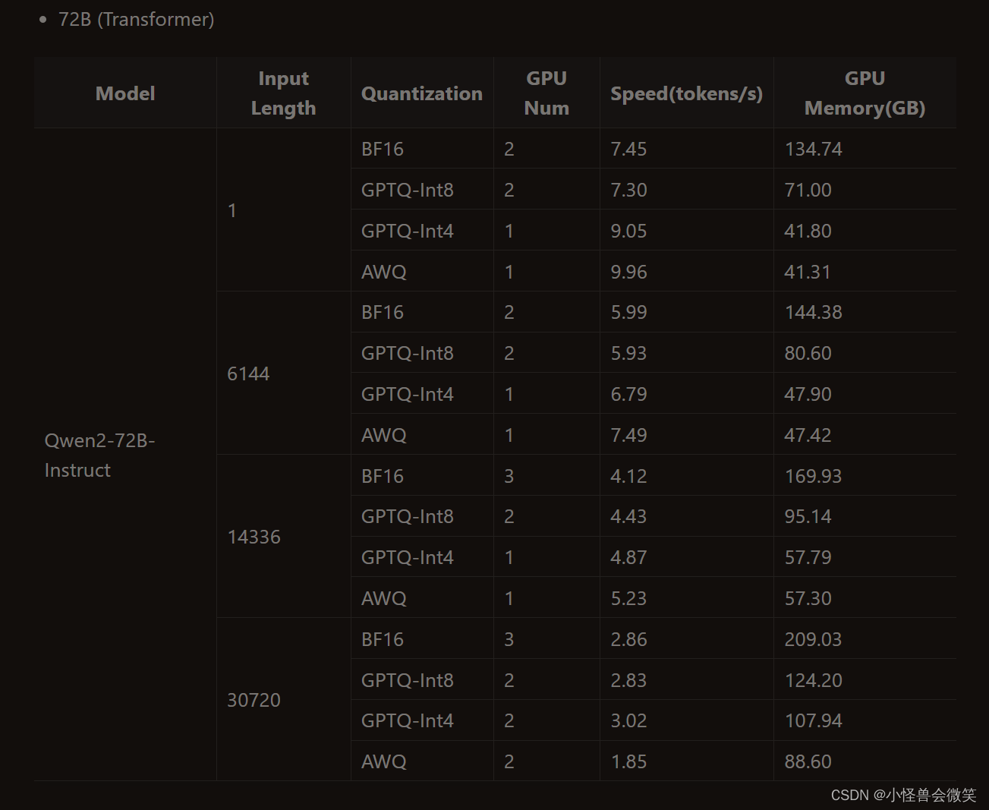989x810 pixels.
Task: Click the memory value 57.79
Action: [x=808, y=557]
